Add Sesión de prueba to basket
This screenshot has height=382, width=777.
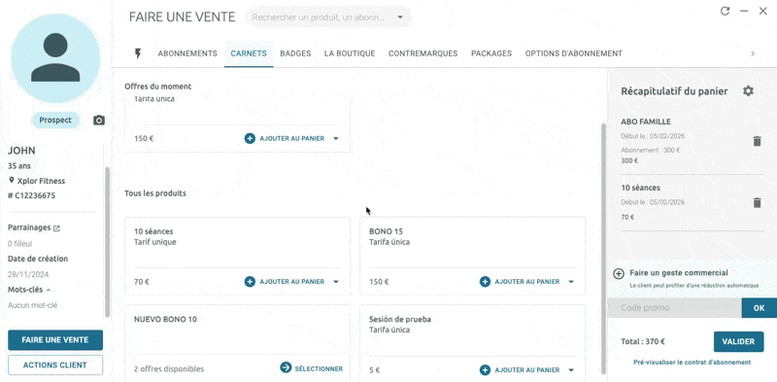tap(520, 370)
